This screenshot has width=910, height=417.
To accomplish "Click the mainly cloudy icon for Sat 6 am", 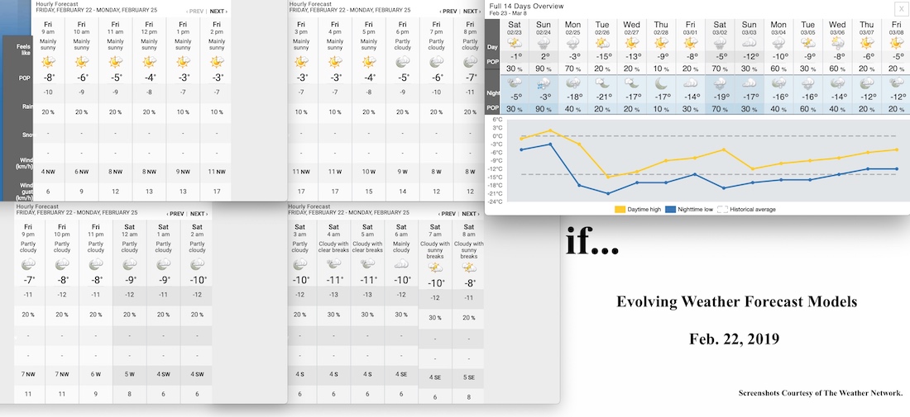I will click(x=401, y=264).
